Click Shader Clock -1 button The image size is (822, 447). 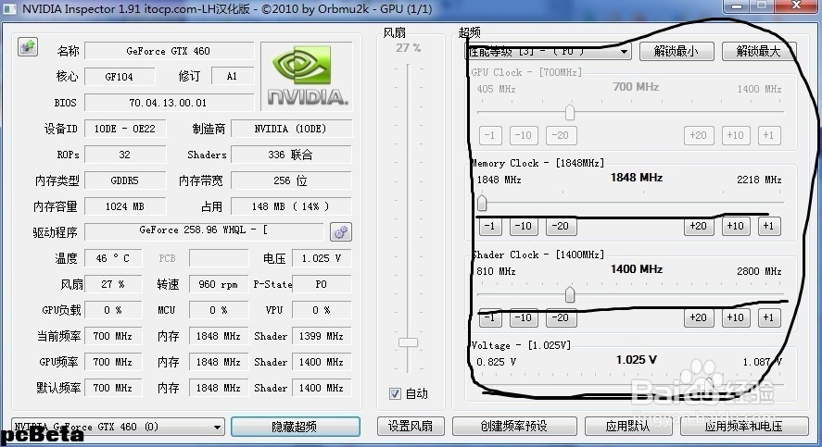[490, 317]
